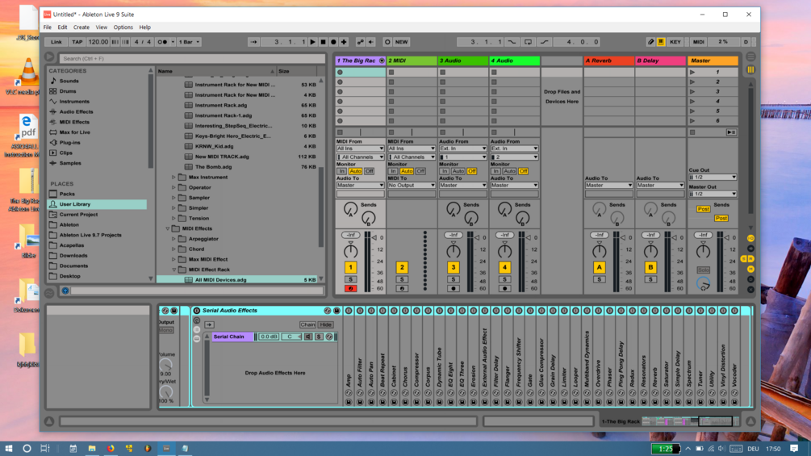Open the Plug-ins category
811x456 pixels.
pyautogui.click(x=70, y=143)
